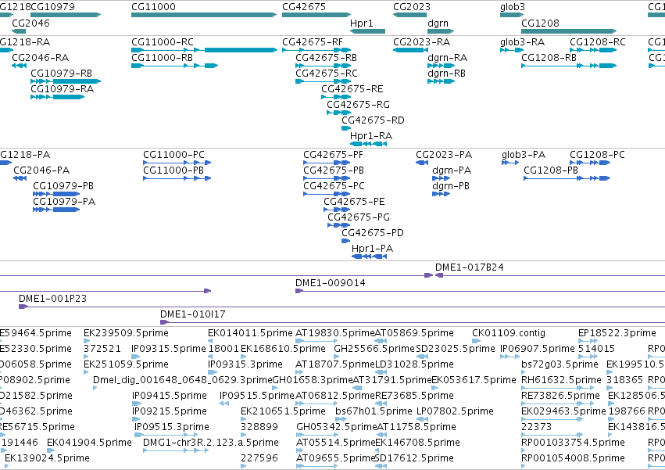Click the CG2023 gene name
Screen dimensions: 665x470
[411, 7]
